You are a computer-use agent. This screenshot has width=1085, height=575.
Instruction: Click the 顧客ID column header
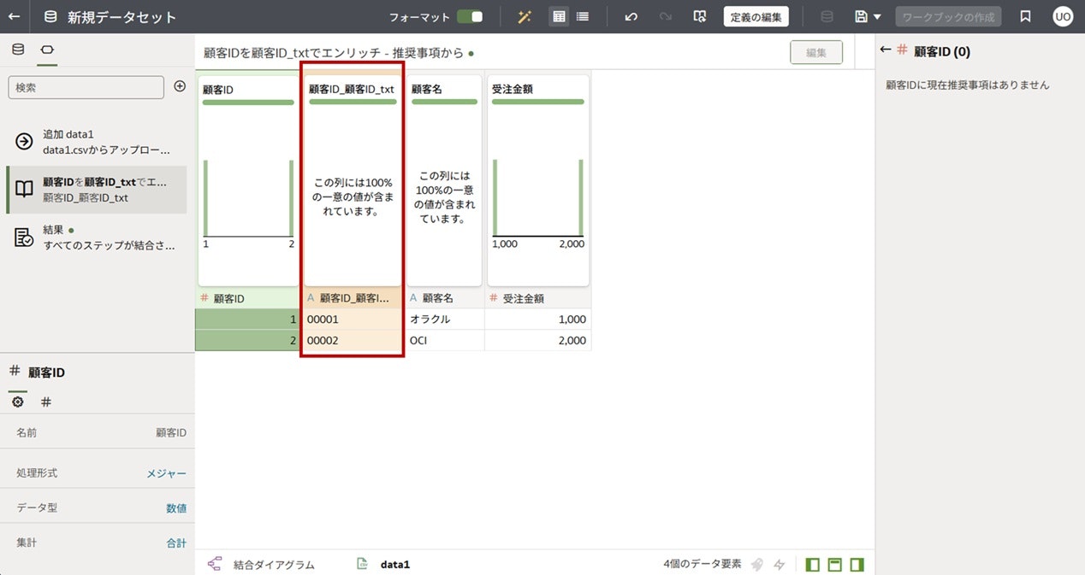click(248, 298)
